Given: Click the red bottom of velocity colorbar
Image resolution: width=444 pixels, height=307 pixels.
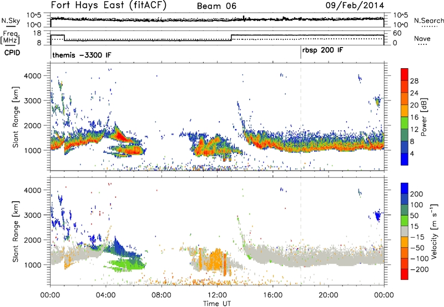Looking at the screenshot, I should point(405,274).
